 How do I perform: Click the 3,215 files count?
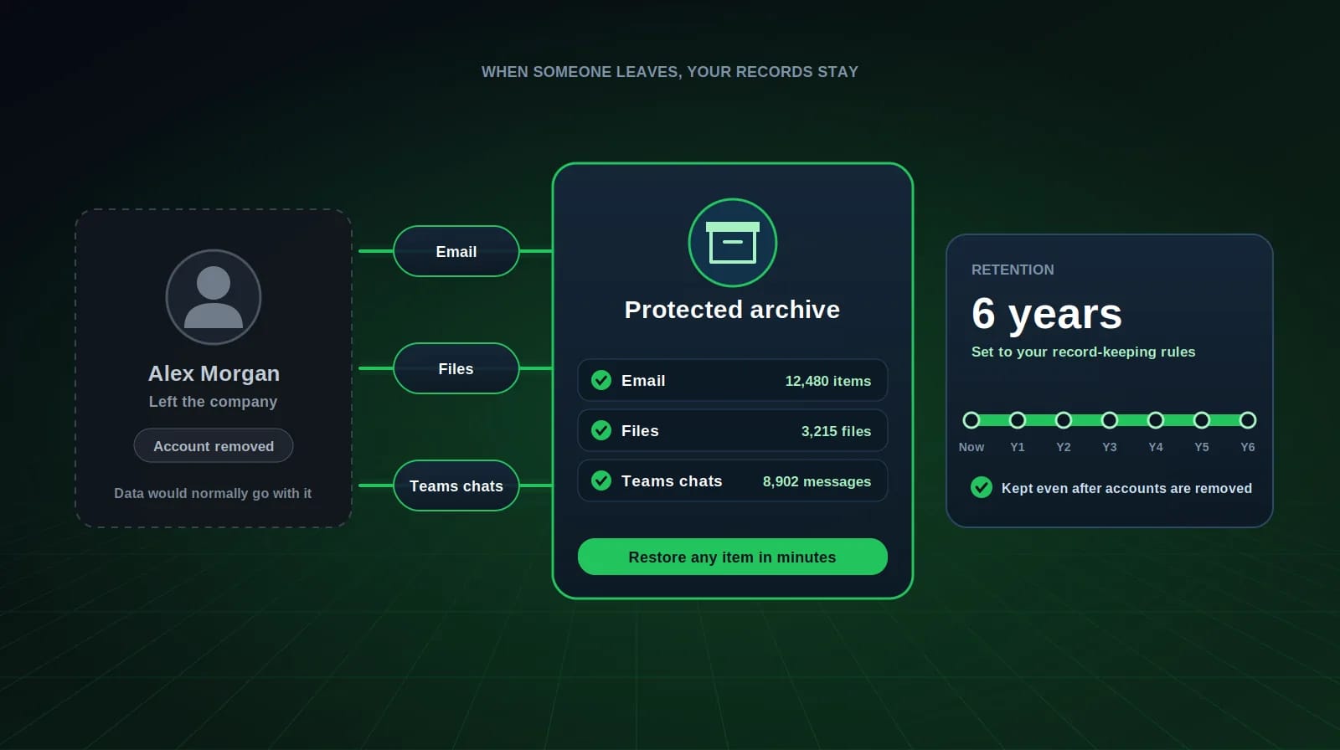click(x=836, y=431)
